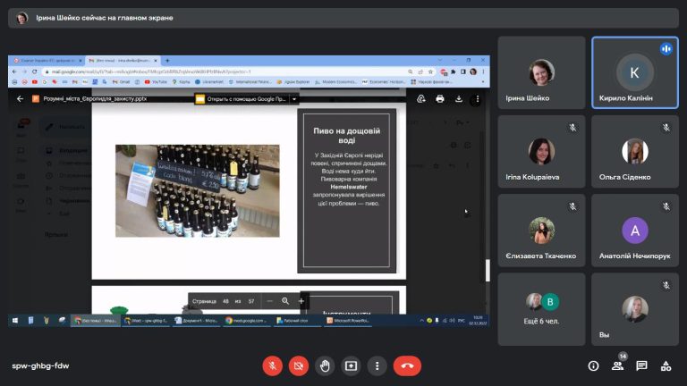Open the meeting details info icon
The image size is (687, 386).
593,365
